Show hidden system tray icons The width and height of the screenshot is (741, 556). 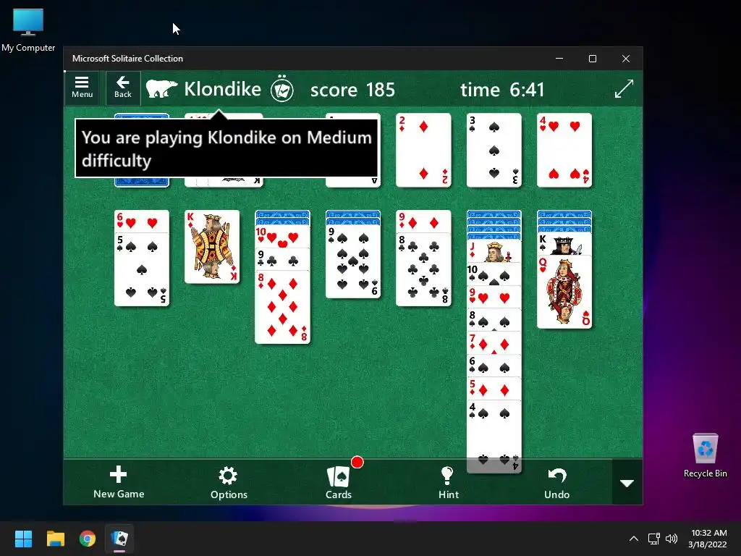point(634,539)
